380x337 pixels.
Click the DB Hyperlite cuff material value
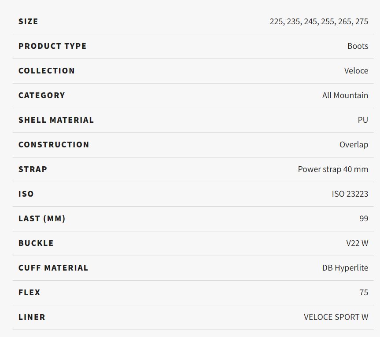click(x=345, y=268)
